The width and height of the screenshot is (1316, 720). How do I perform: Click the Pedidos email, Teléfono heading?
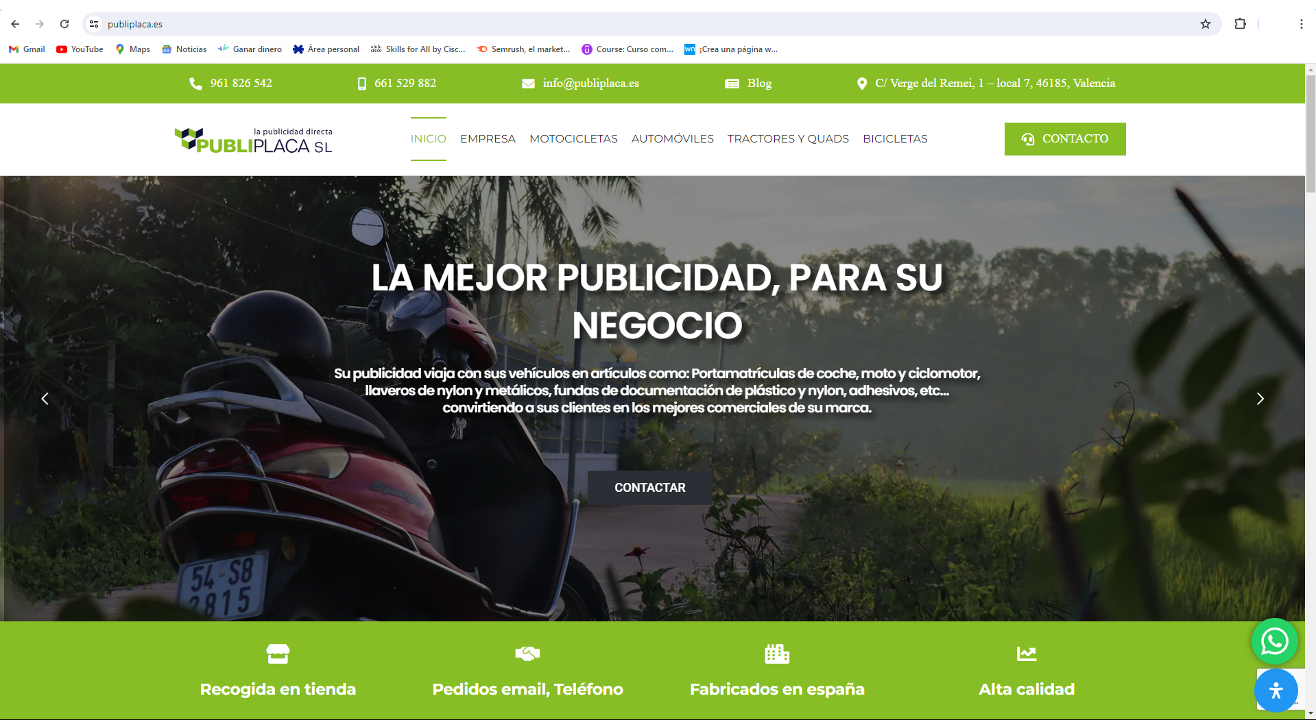[x=527, y=689]
